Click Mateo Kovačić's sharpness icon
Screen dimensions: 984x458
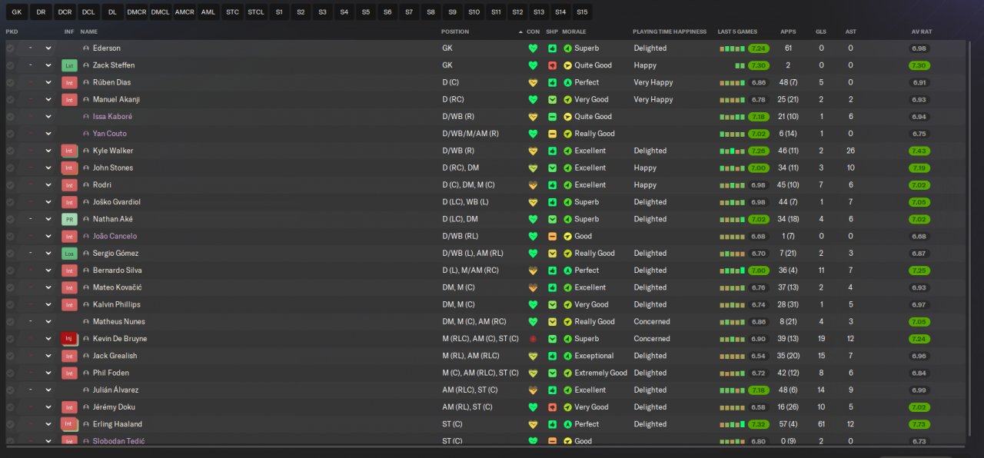pos(552,287)
